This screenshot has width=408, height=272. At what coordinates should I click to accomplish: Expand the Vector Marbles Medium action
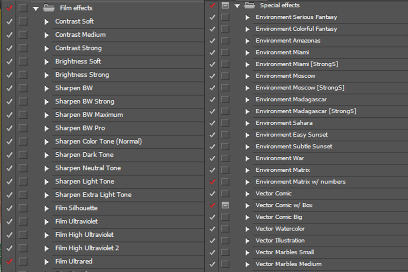(x=248, y=264)
